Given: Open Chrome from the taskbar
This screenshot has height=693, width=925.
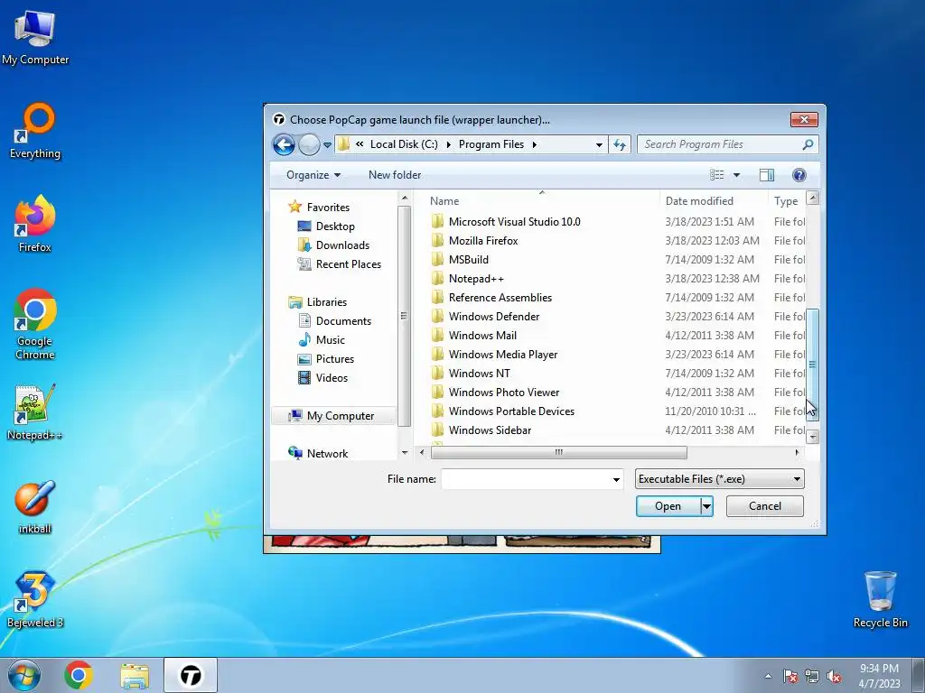Looking at the screenshot, I should point(79,675).
